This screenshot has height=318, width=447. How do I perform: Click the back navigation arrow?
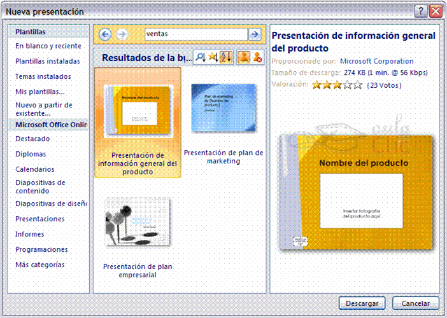point(105,34)
